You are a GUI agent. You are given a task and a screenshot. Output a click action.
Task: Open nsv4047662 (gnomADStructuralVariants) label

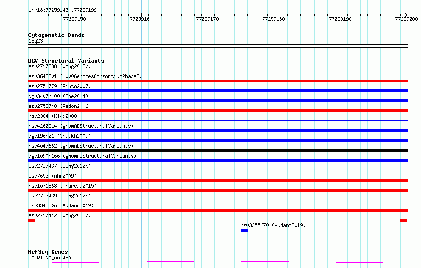[x=81, y=146]
